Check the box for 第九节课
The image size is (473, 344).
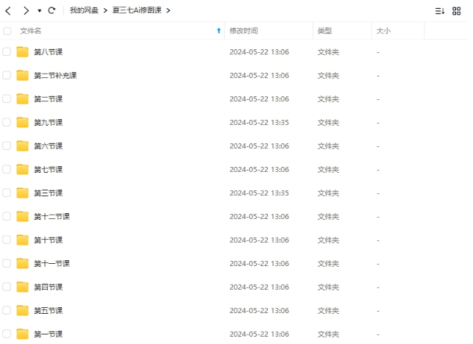[x=7, y=123]
